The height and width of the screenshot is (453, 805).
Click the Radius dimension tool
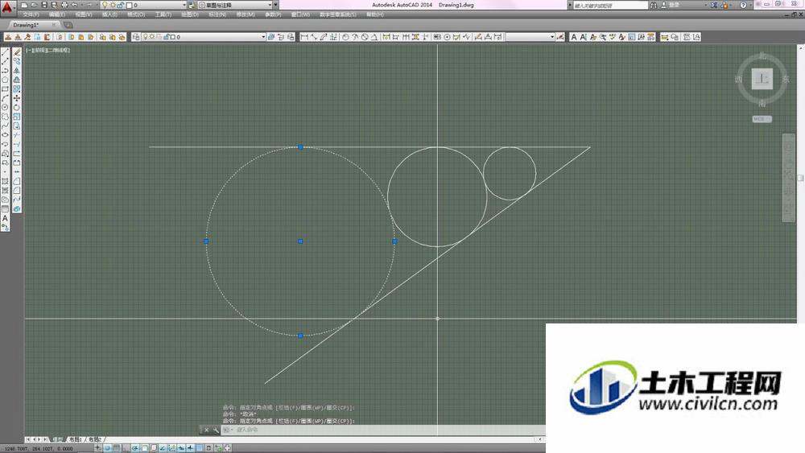coord(345,37)
